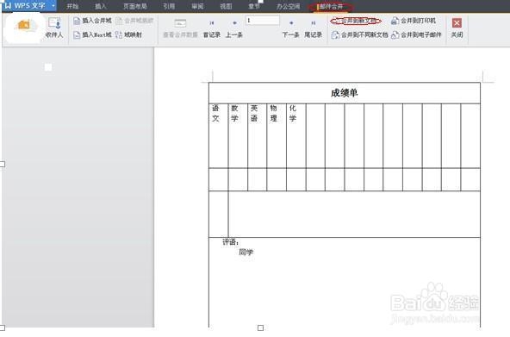
Task: Click the 英语 column header cell
Action: (258, 135)
